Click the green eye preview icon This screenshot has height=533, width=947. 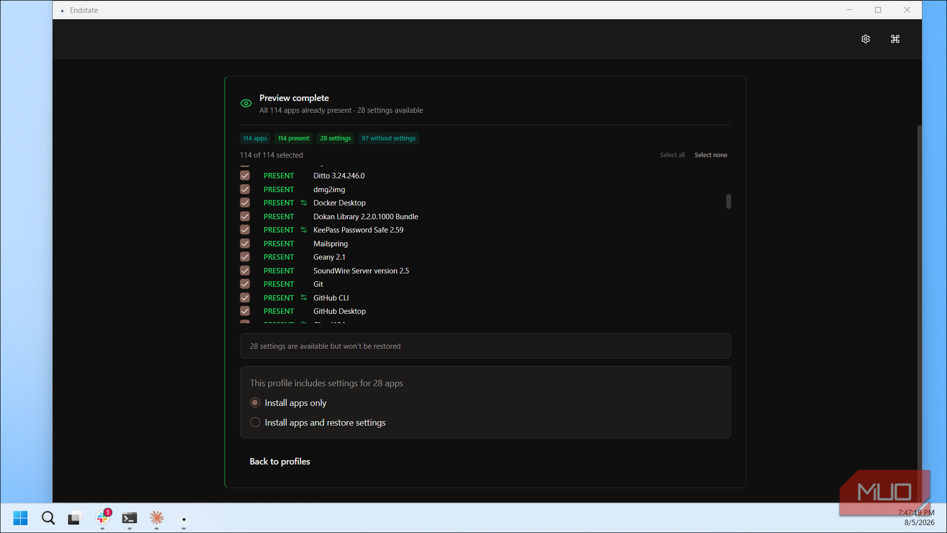pyautogui.click(x=246, y=103)
